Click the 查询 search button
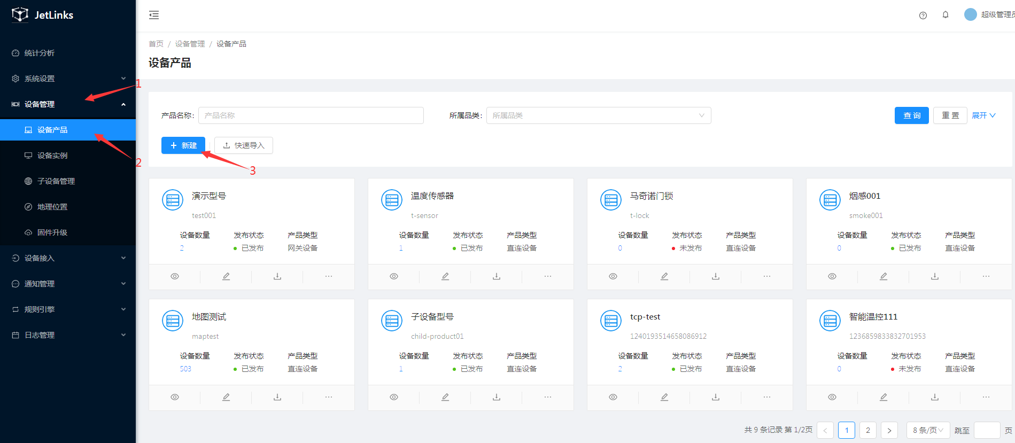This screenshot has height=443, width=1015. (911, 115)
